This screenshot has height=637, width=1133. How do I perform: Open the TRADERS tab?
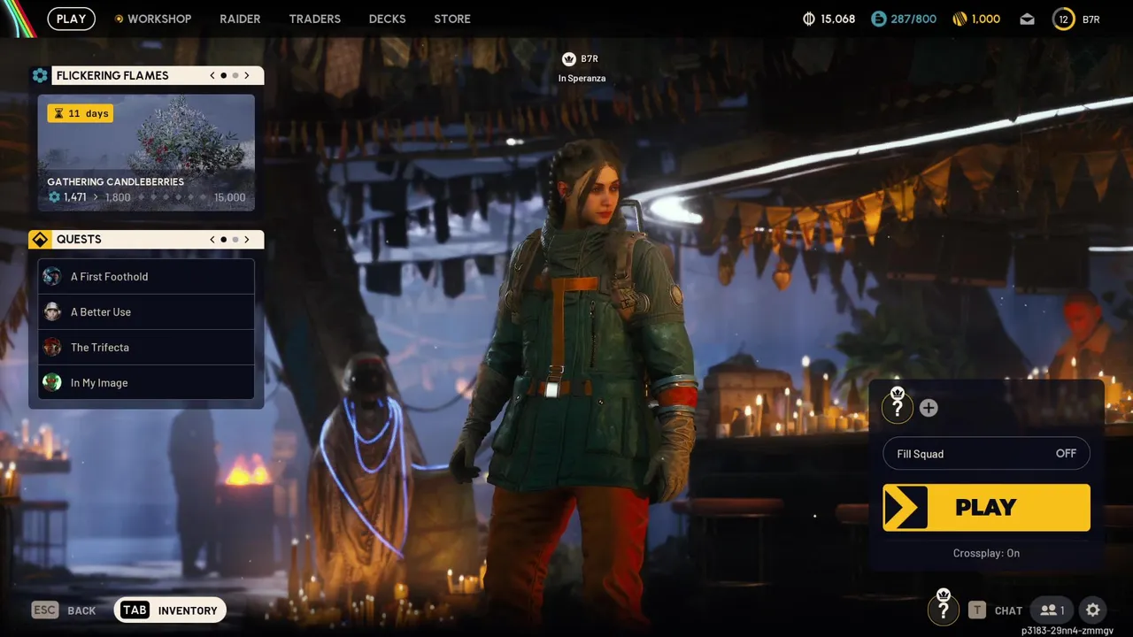point(314,19)
